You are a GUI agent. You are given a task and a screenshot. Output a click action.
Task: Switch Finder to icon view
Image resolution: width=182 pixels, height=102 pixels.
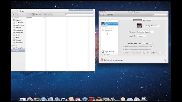point(27,14)
